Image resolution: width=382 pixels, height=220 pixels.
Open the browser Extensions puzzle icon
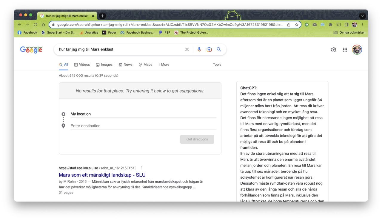point(330,24)
